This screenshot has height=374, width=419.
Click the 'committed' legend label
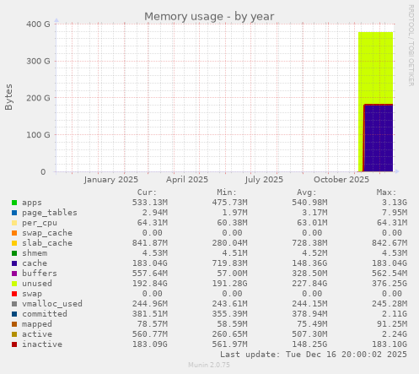[x=45, y=314]
